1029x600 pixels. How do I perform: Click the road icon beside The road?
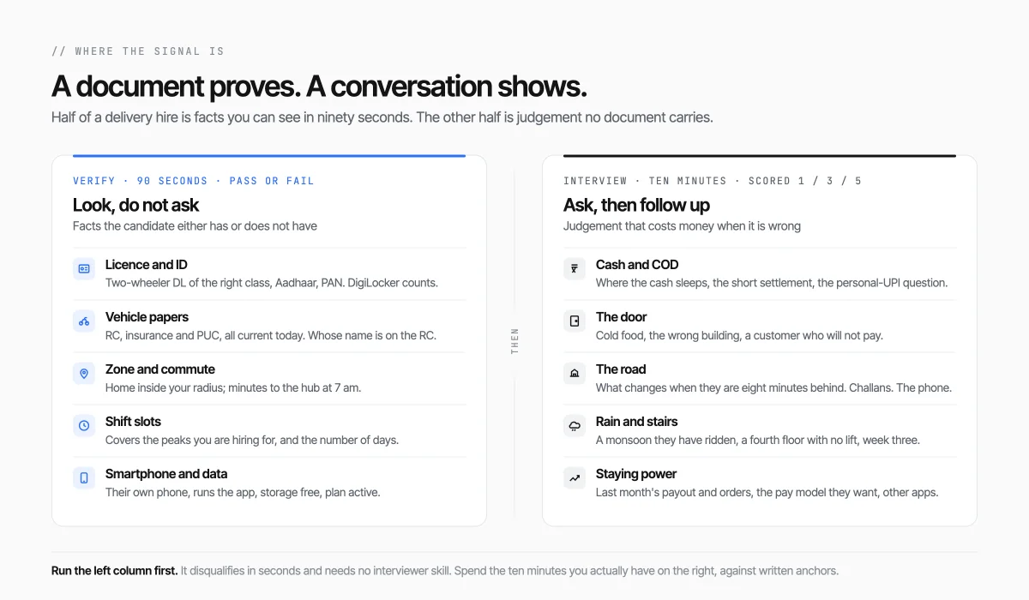click(x=575, y=374)
